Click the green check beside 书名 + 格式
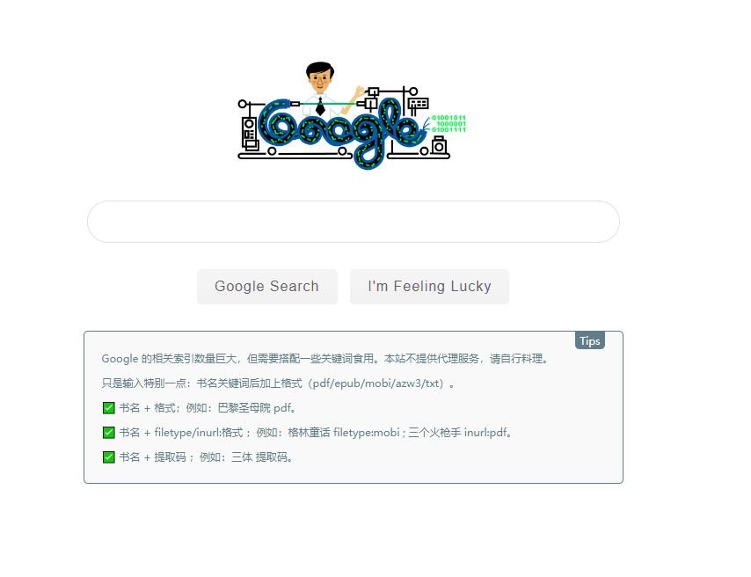Screen dimensions: 751x577 109,408
